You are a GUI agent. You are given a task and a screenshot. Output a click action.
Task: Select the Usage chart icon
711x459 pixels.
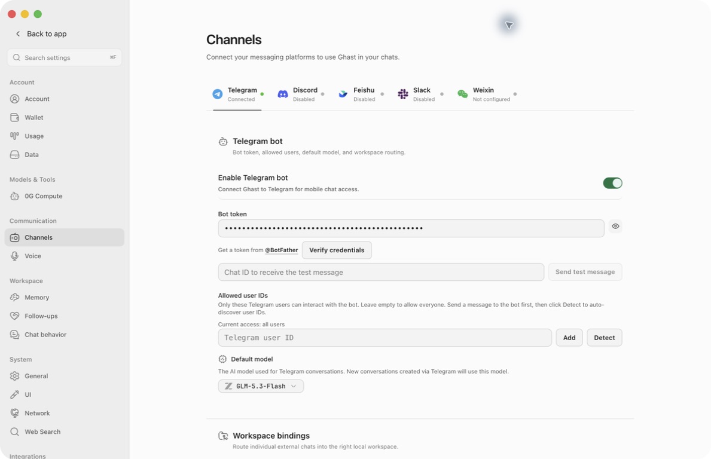click(14, 136)
